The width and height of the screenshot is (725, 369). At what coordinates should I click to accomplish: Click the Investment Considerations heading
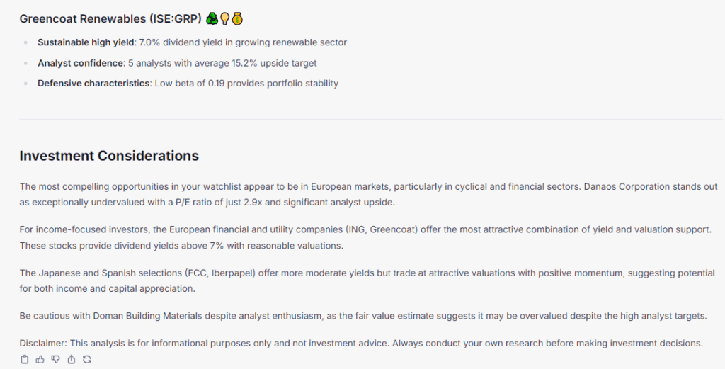tap(109, 156)
